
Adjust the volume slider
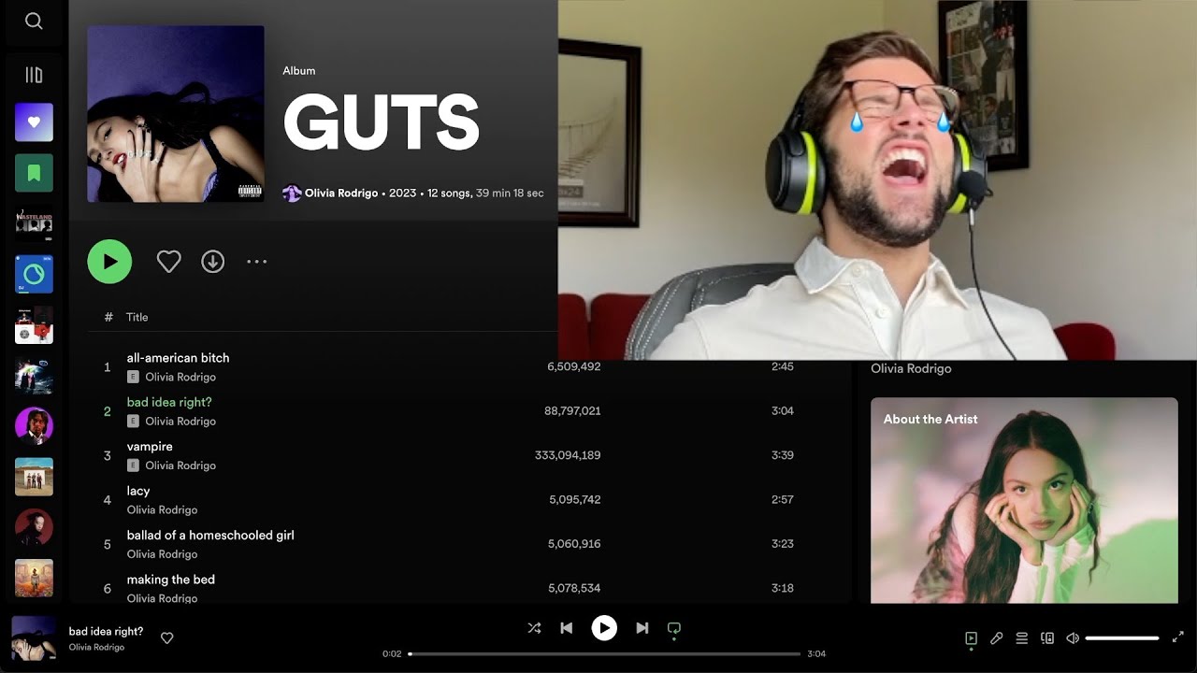tap(1123, 638)
